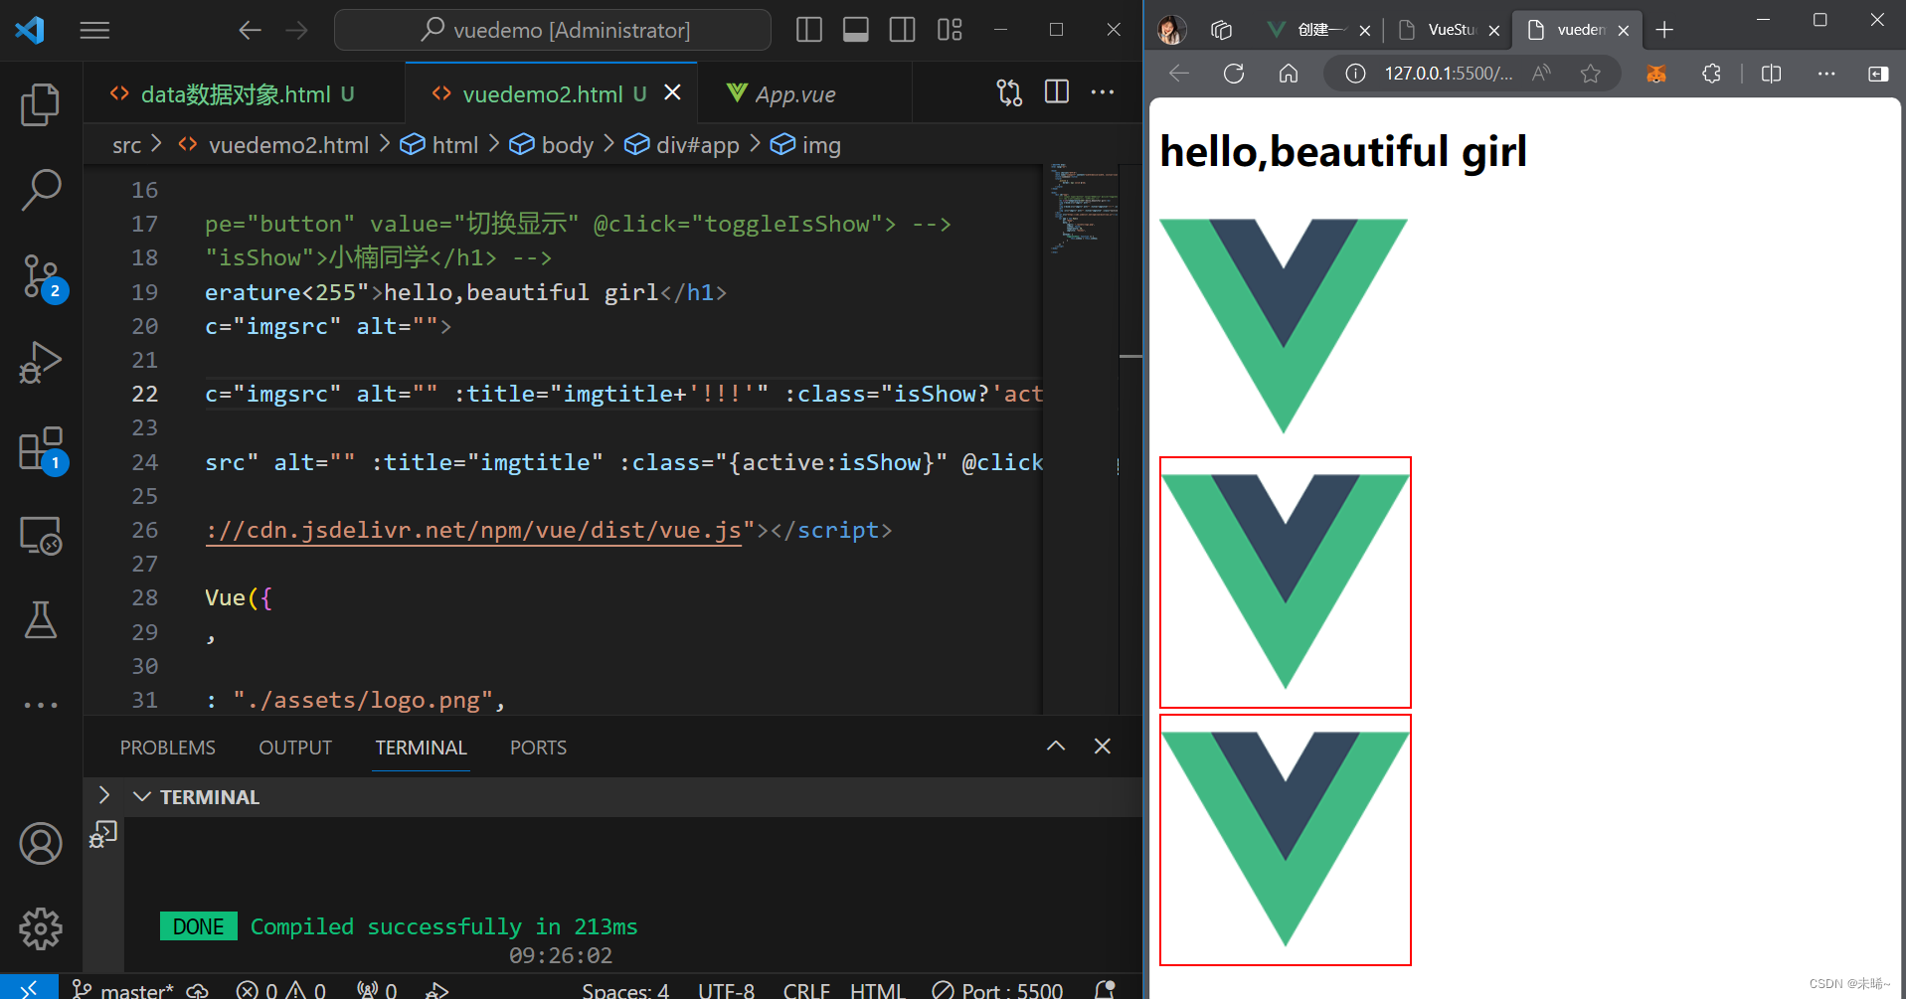
Task: Open Source Control view with 2 changes
Action: 41,276
